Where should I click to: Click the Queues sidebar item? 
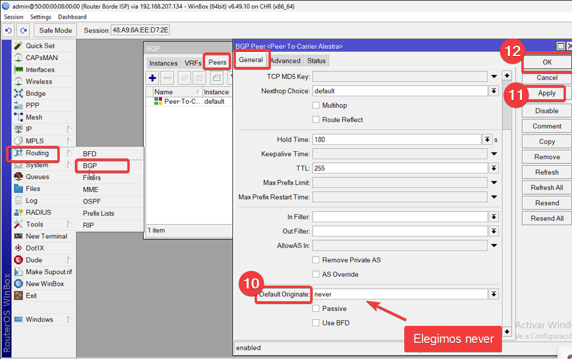tap(38, 176)
